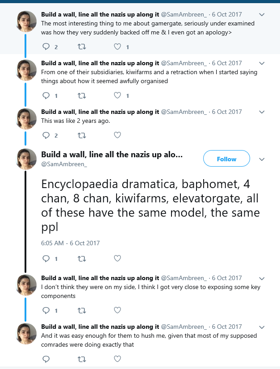Open the @SamAmbreen_ handle under the main tweet name
This screenshot has width=280, height=369.
point(64,164)
